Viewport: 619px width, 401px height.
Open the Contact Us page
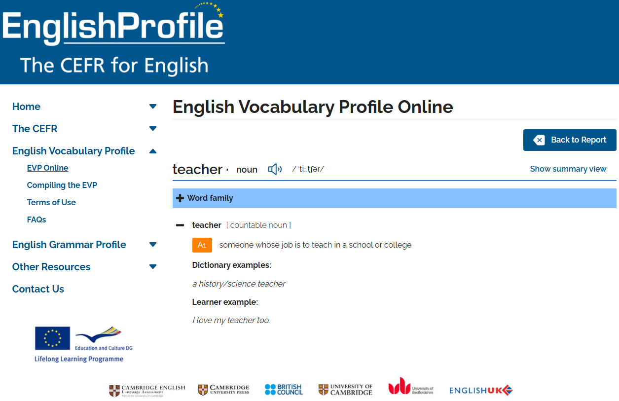pos(38,289)
